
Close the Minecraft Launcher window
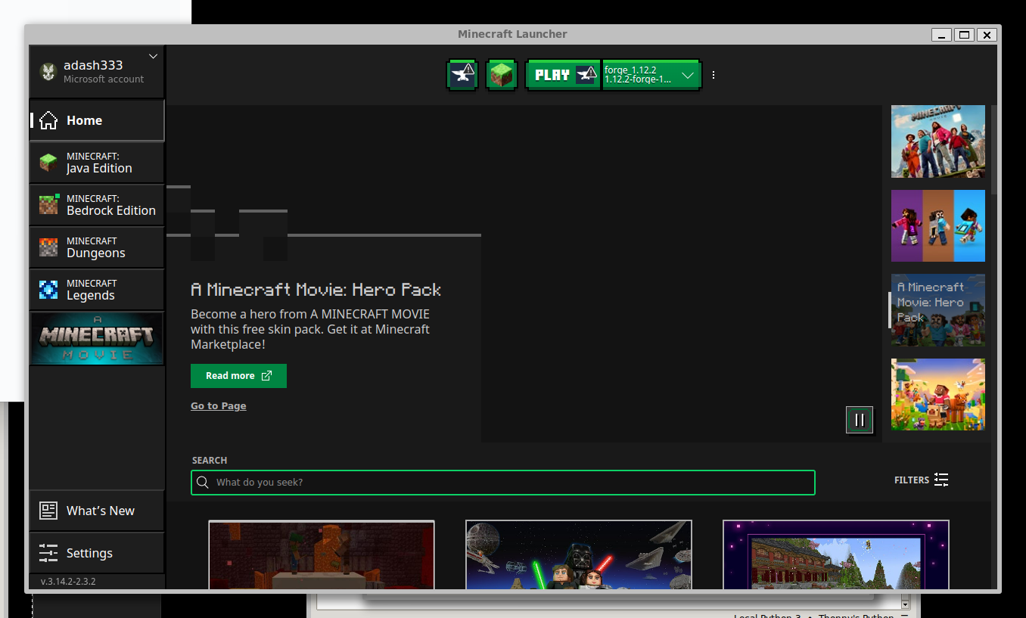pos(987,35)
